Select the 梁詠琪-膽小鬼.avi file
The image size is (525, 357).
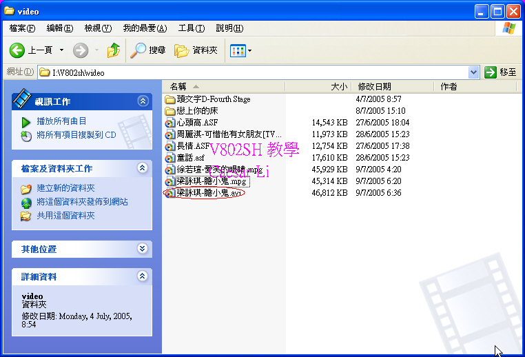(208, 193)
